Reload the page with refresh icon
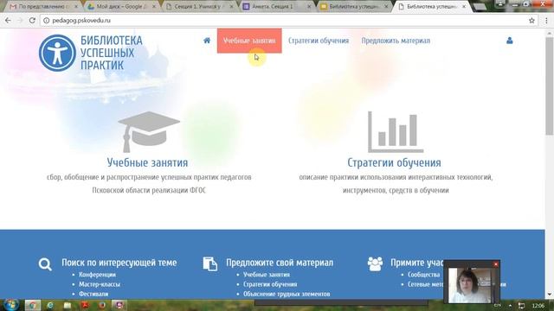This screenshot has height=311, width=554. pyautogui.click(x=32, y=21)
